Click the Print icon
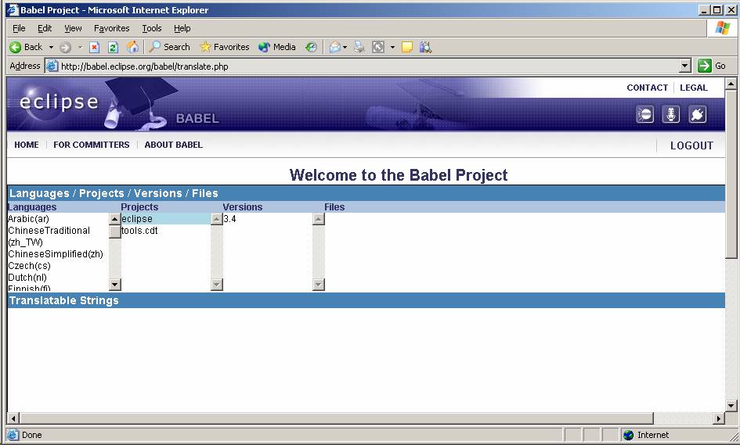Image resolution: width=740 pixels, height=445 pixels. tap(359, 47)
